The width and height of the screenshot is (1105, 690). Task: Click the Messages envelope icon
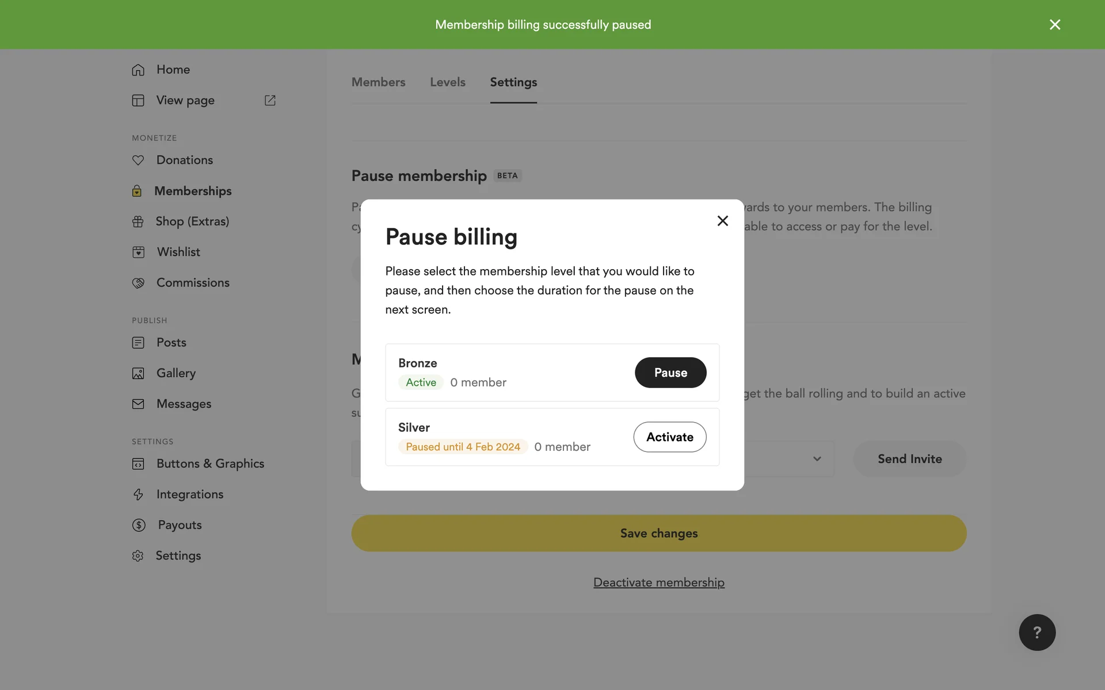[138, 404]
